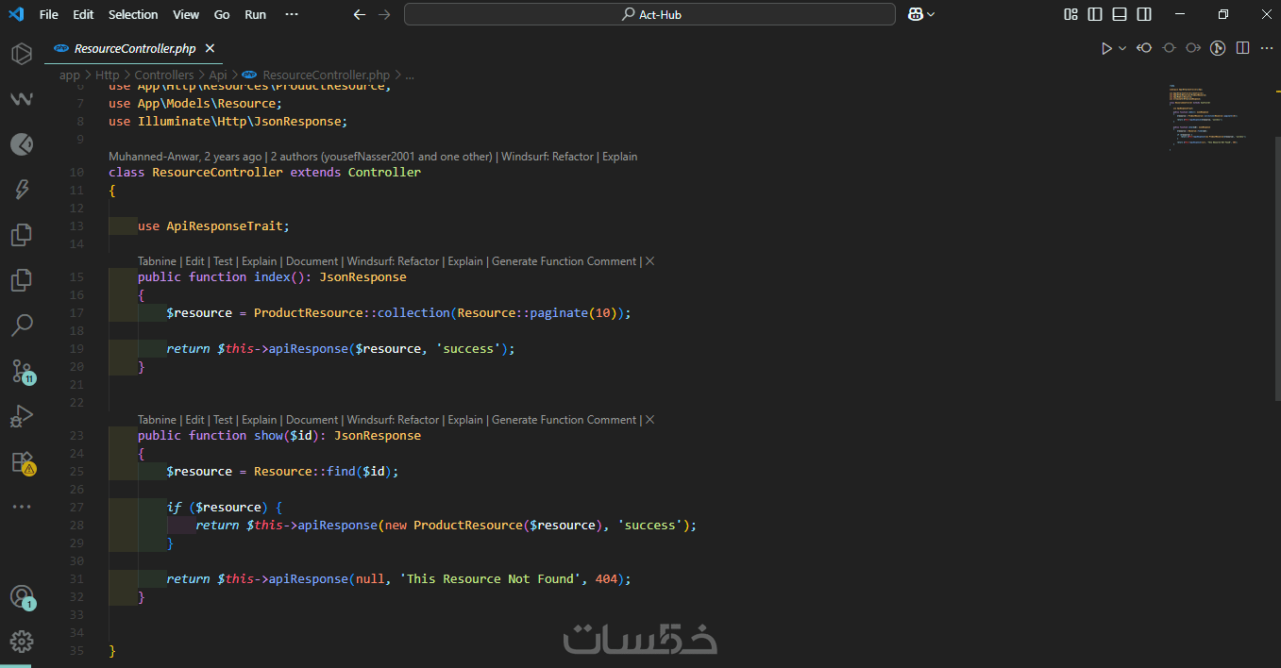Viewport: 1281px width, 668px height.
Task: Click blame annotation 'Muhanned-Anwar, 2 years ago'
Action: pos(185,157)
